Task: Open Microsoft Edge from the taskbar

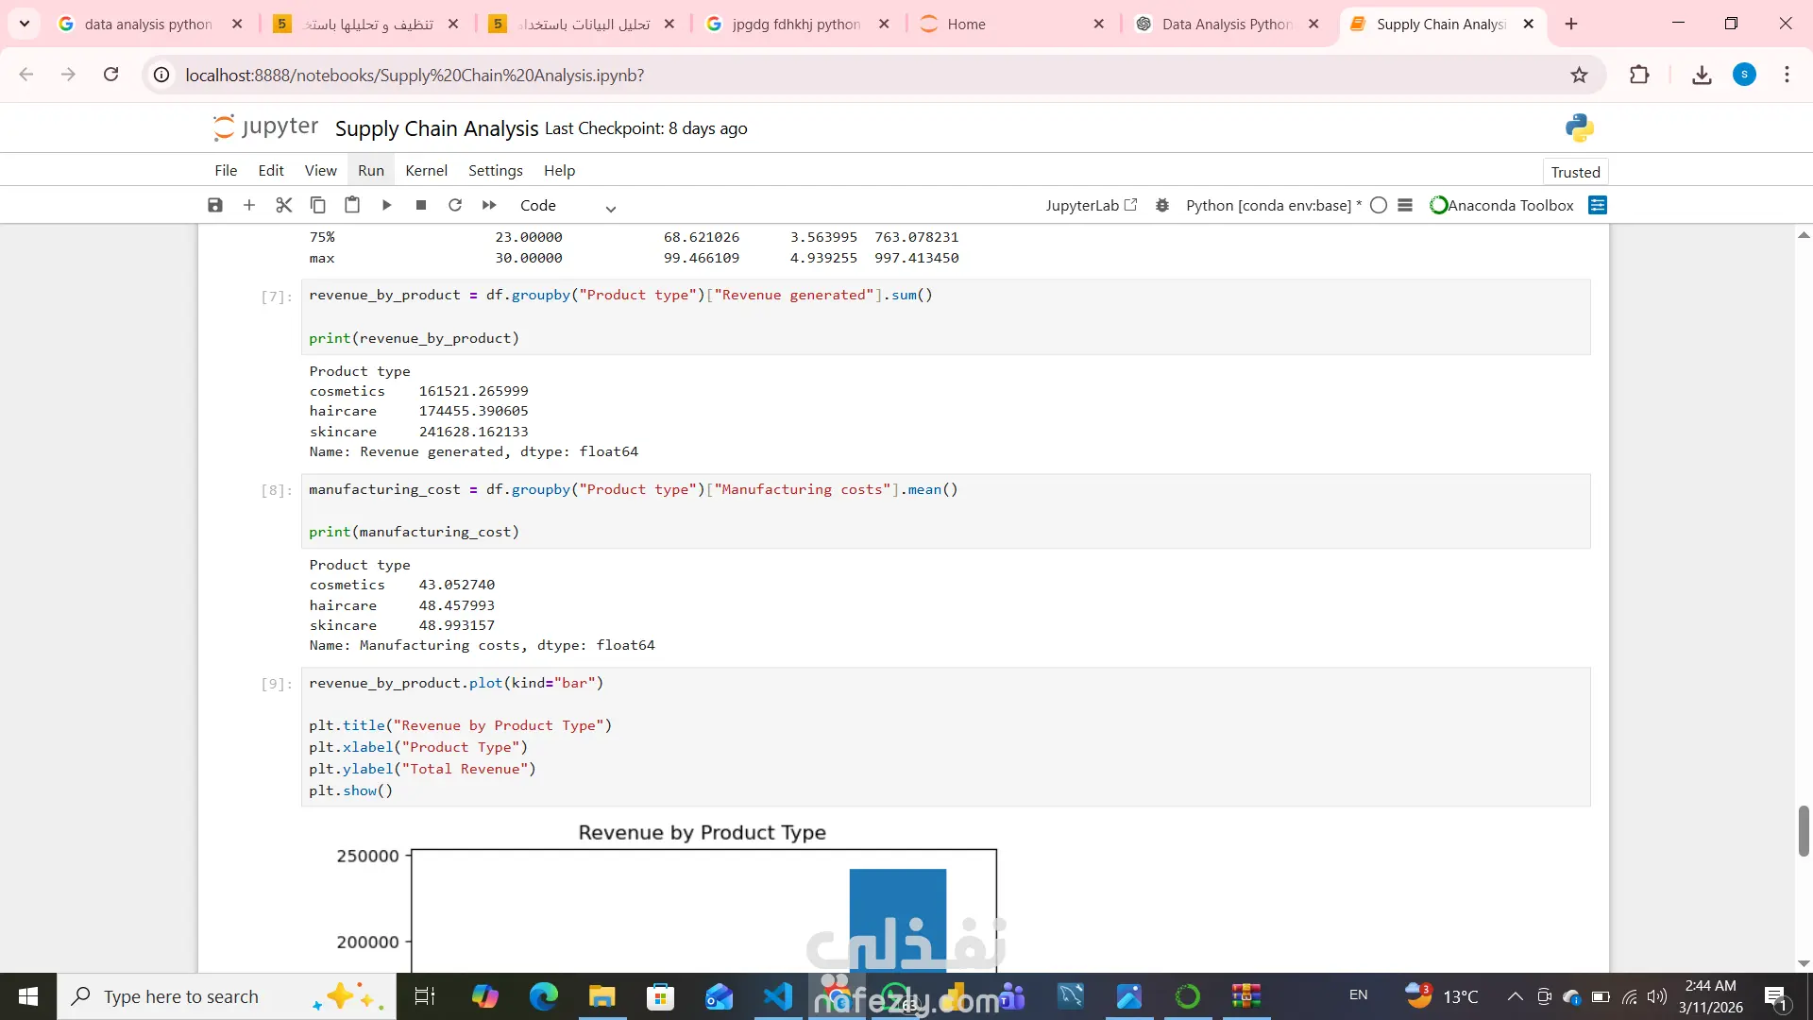Action: [544, 996]
